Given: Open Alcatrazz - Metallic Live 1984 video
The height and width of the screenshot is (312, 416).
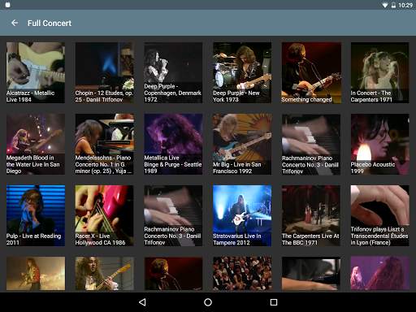Looking at the screenshot, I should [x=36, y=72].
